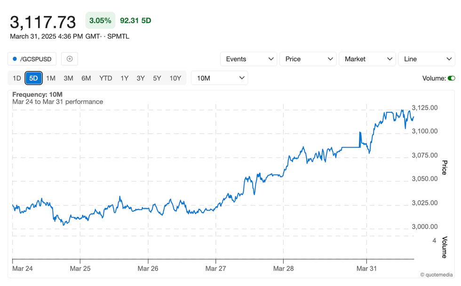
Task: Select the 5D time range
Action: [33, 78]
